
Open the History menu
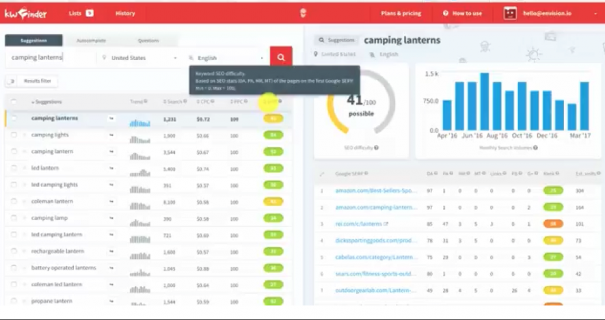tap(125, 14)
